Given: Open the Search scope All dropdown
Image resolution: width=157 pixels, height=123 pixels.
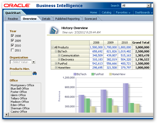Looking at the screenshot, I should click(x=148, y=5).
